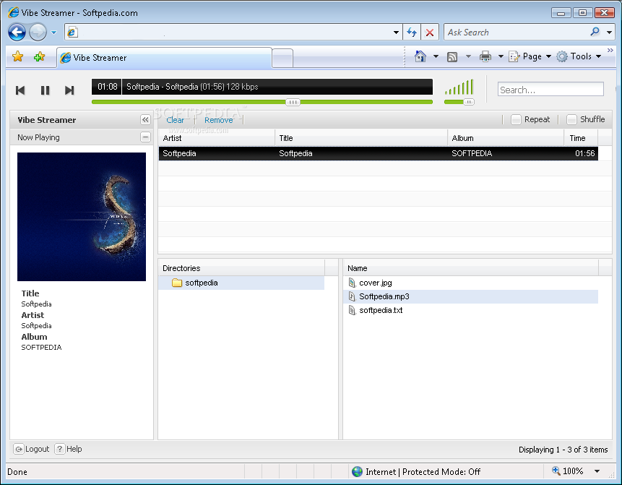Click the album cover artwork
Screen dimensions: 622x485
82,217
